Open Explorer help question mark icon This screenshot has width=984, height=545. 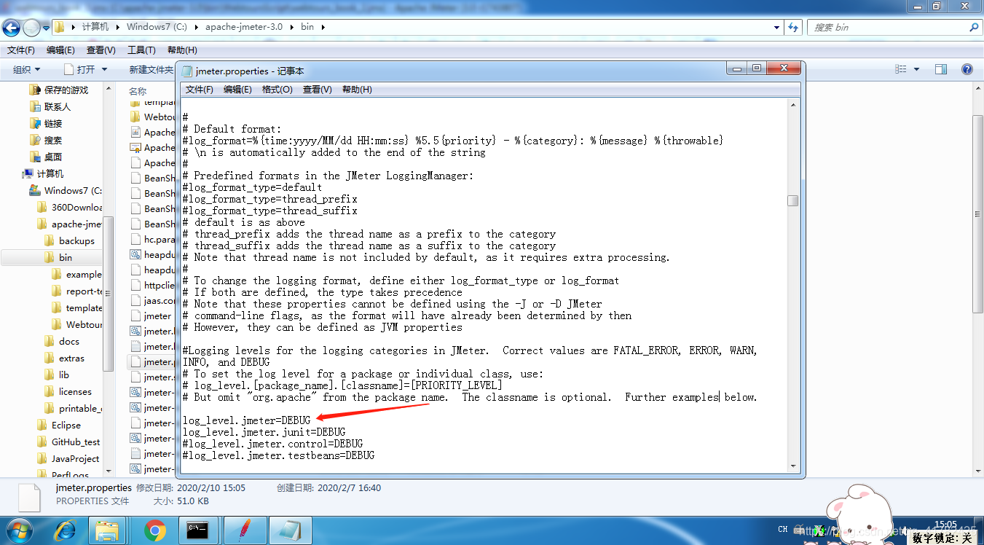(967, 69)
